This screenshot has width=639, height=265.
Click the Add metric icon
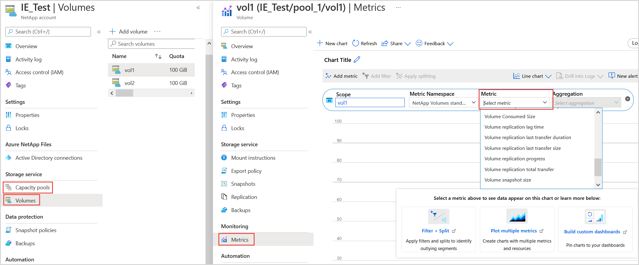[x=328, y=76]
